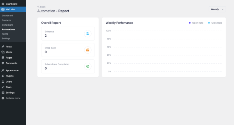Screen dimensions: 234x125
Task: Toggle the Click Rate legend series
Action: tap(215, 23)
